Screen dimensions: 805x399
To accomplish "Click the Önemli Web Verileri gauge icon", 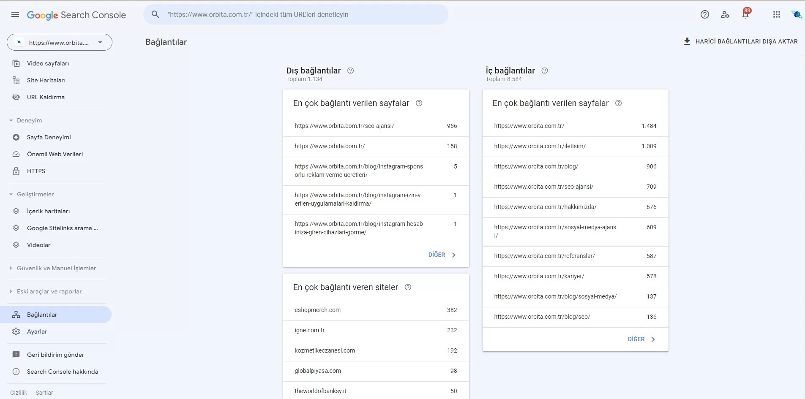I will click(x=16, y=154).
